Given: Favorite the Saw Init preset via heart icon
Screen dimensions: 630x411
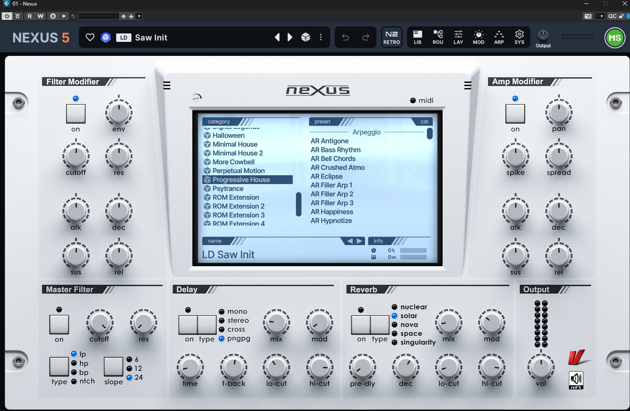Looking at the screenshot, I should 90,37.
